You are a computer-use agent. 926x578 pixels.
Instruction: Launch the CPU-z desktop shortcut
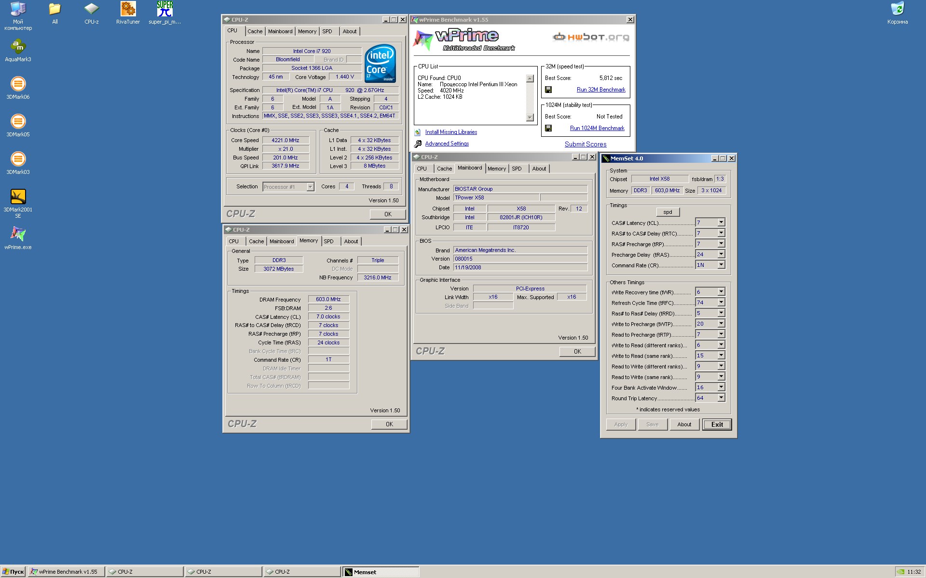coord(92,13)
